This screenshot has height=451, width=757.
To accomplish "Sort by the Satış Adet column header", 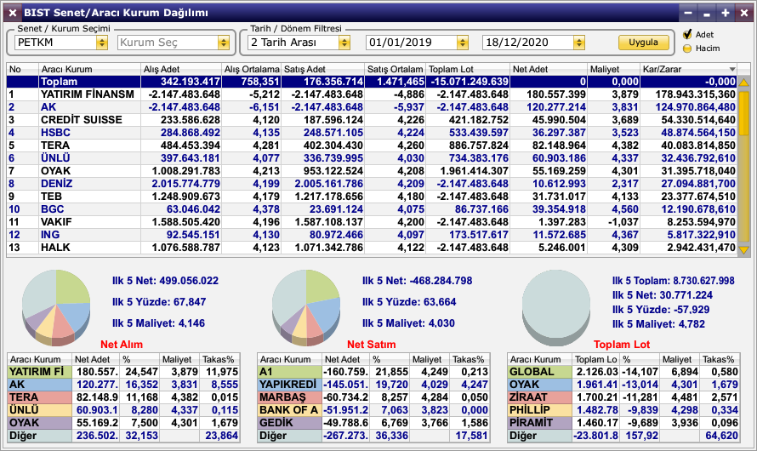I will tap(322, 69).
